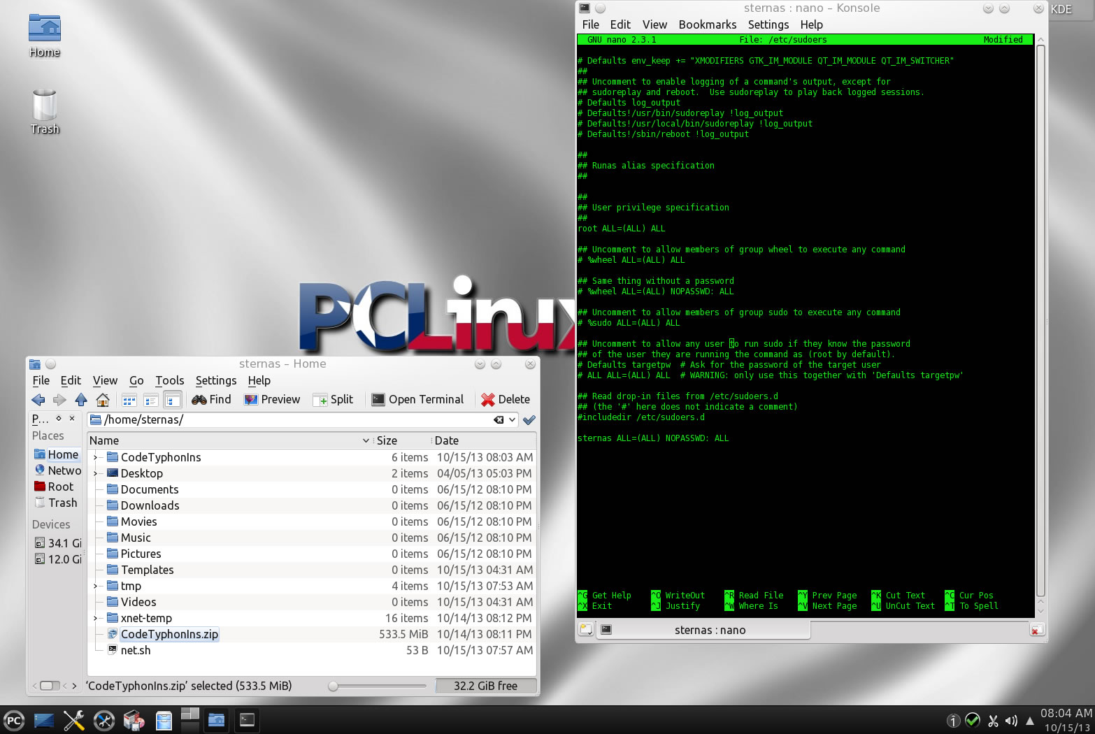The width and height of the screenshot is (1095, 734).
Task: Show hidden system tray icons arrow
Action: point(1029,721)
